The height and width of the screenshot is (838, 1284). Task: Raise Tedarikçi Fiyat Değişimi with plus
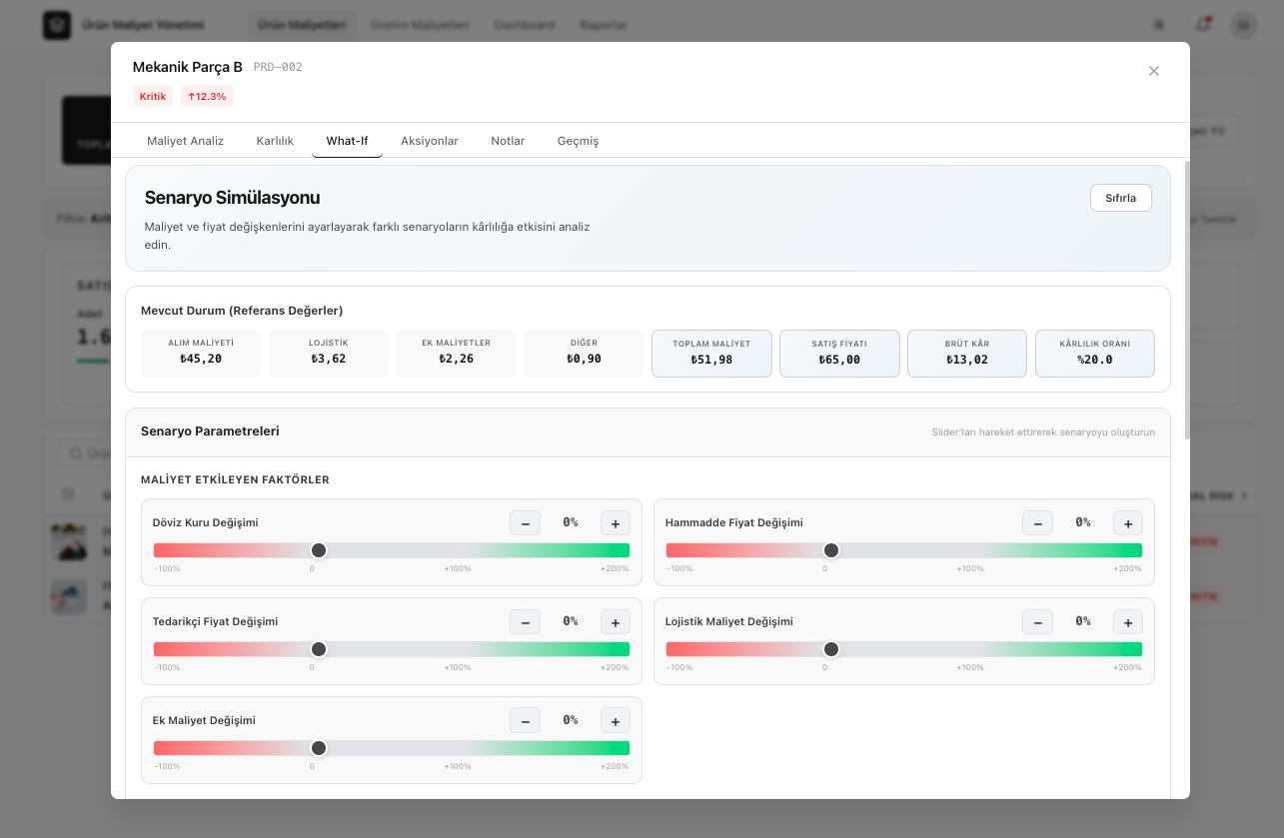(615, 621)
